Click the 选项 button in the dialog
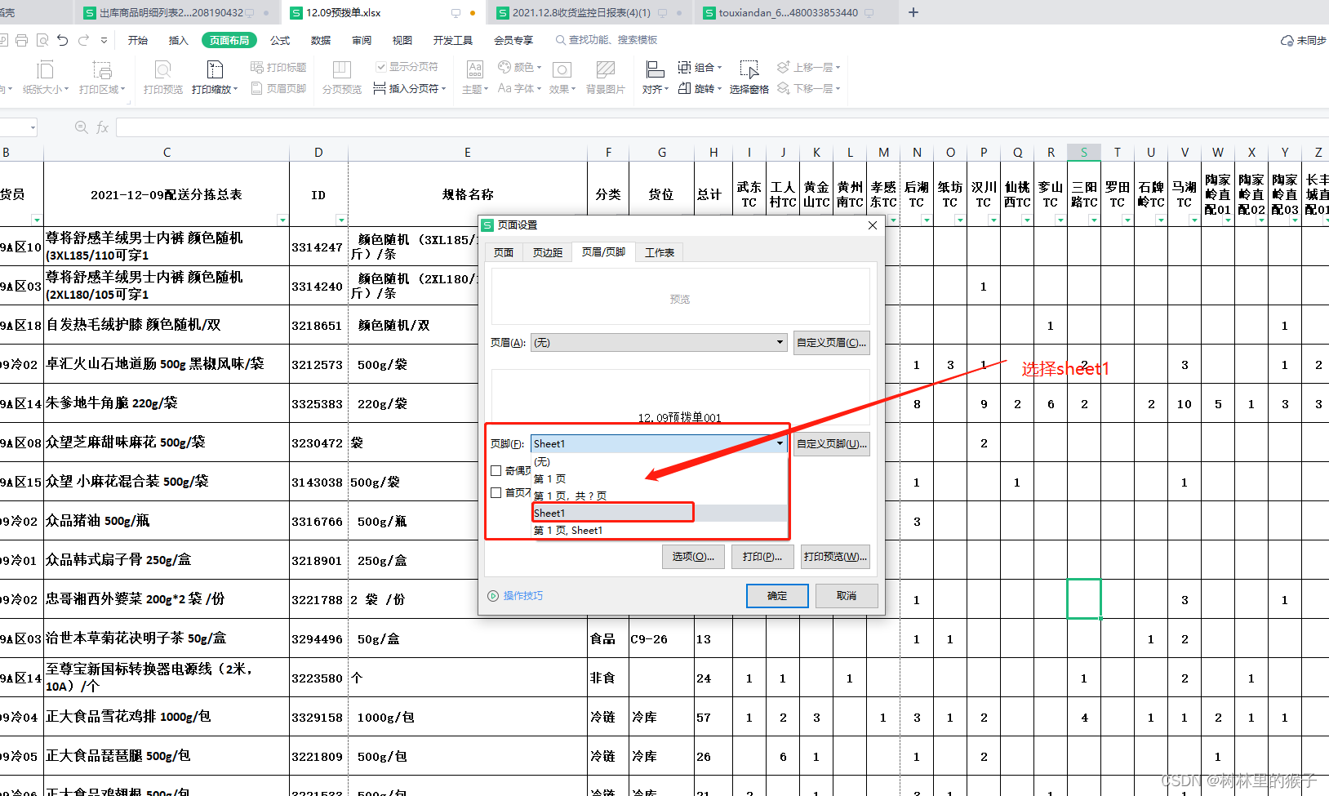Viewport: 1329px width, 796px height. [693, 556]
